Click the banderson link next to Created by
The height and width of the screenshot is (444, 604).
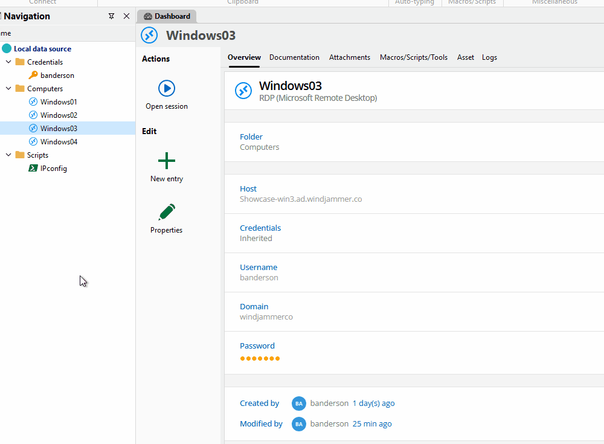tap(329, 404)
